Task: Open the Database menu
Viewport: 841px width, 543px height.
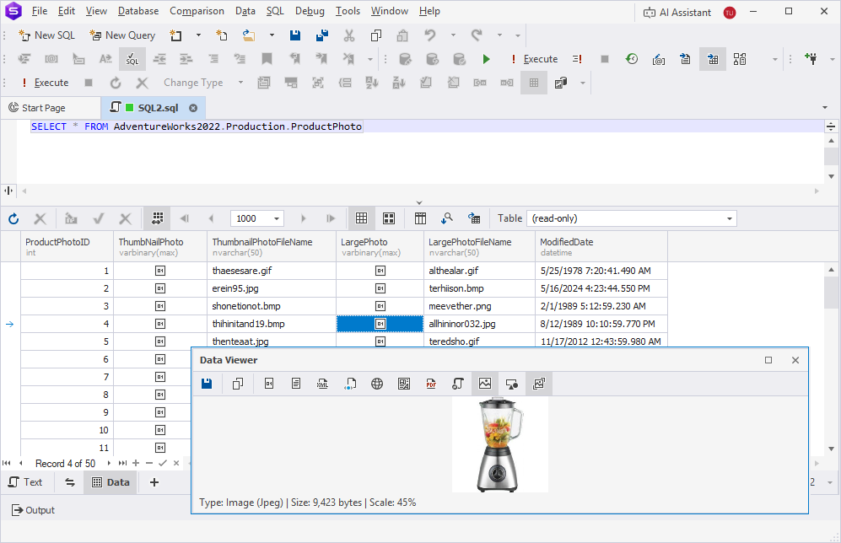Action: pos(138,11)
